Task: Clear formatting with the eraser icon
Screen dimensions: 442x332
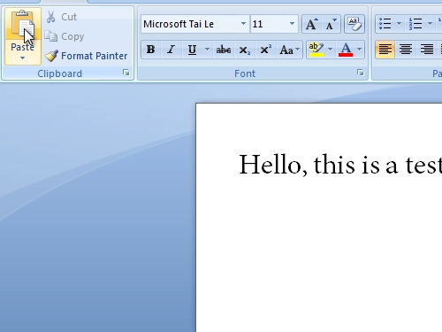Action: tap(354, 24)
